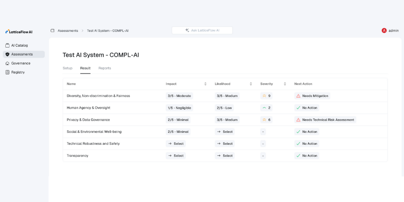
Task: Click the Needs Technical Risk Assessment badge
Action: pyautogui.click(x=325, y=120)
